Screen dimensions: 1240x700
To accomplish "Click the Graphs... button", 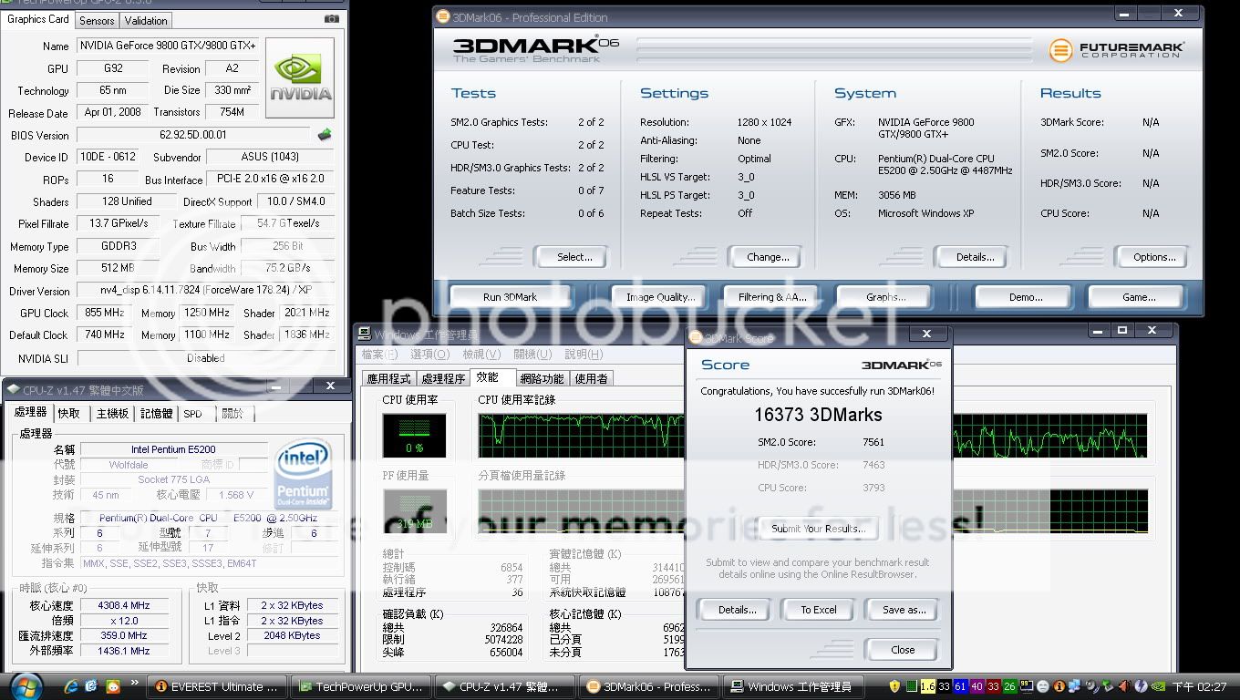I will [885, 296].
